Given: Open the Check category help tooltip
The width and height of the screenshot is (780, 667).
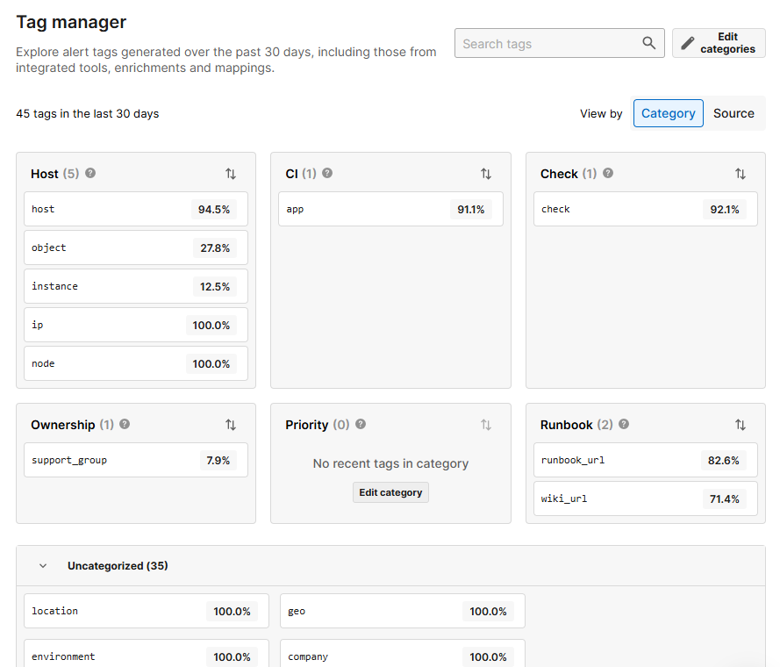Looking at the screenshot, I should point(608,174).
